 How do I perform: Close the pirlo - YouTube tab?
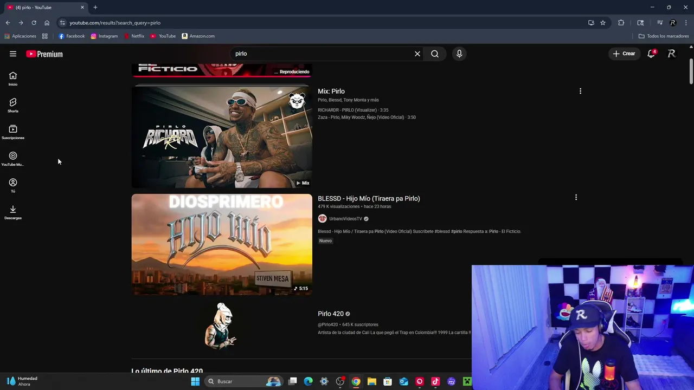pos(82,8)
